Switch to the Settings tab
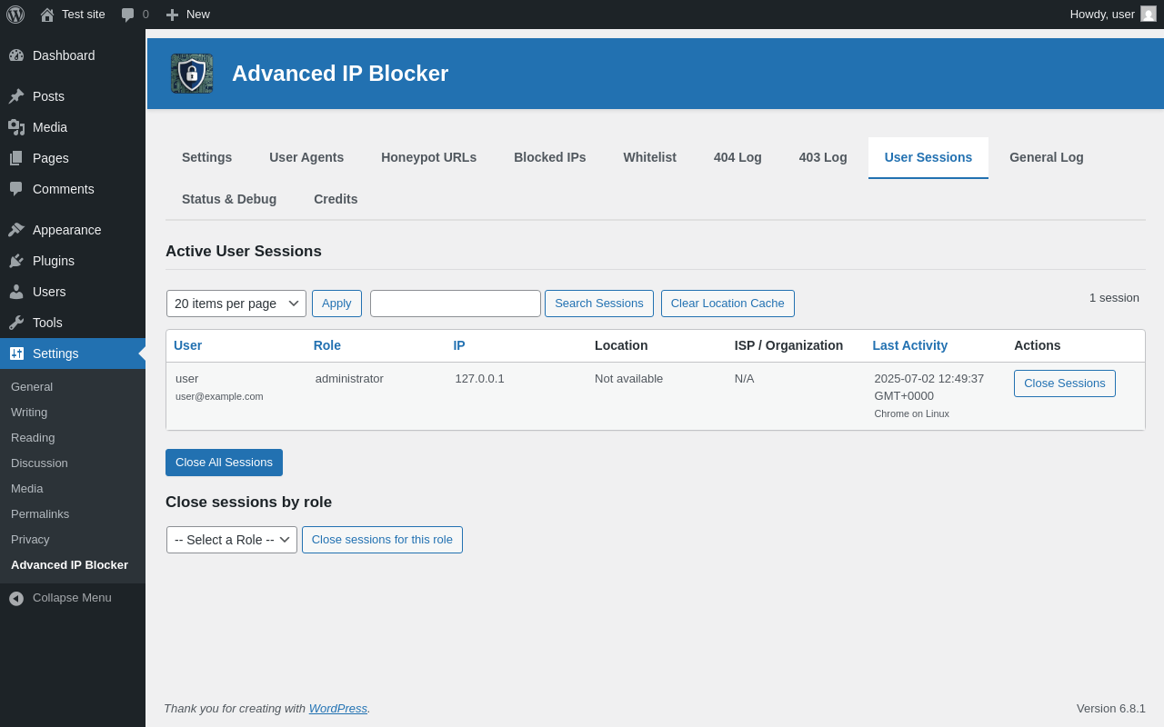This screenshot has height=727, width=1164. click(206, 157)
